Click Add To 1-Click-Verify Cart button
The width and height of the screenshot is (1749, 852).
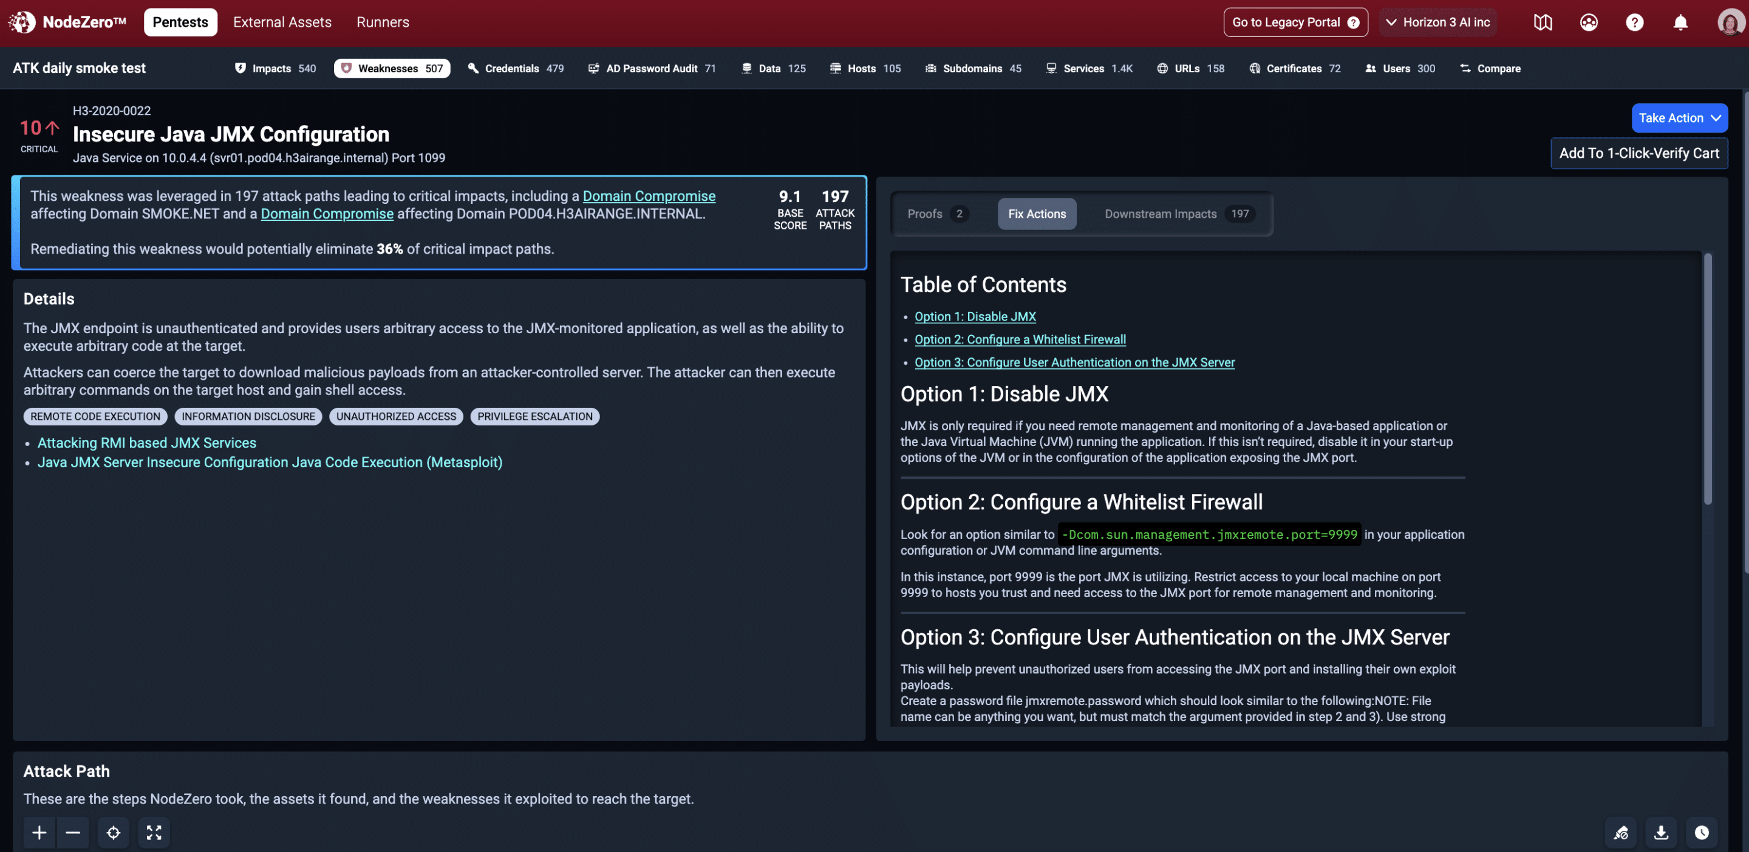[1638, 154]
